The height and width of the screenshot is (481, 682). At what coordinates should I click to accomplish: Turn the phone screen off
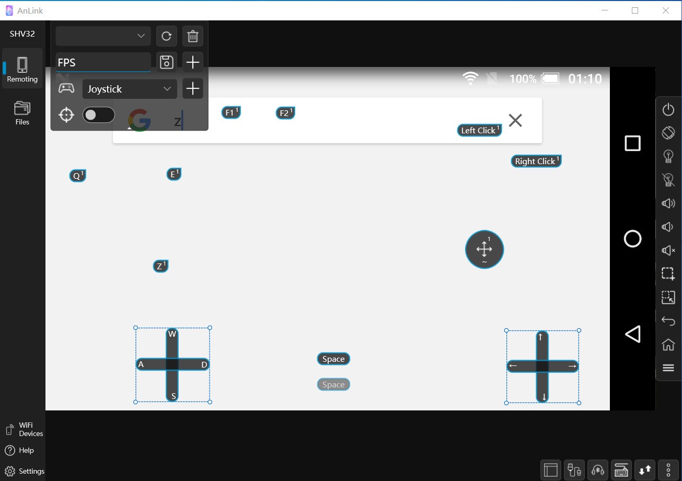click(x=668, y=180)
